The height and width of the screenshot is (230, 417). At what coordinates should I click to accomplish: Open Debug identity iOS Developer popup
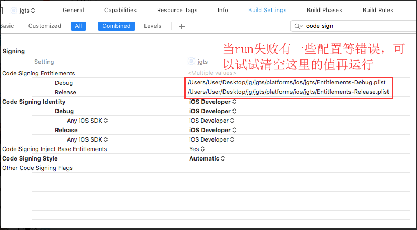[213, 111]
